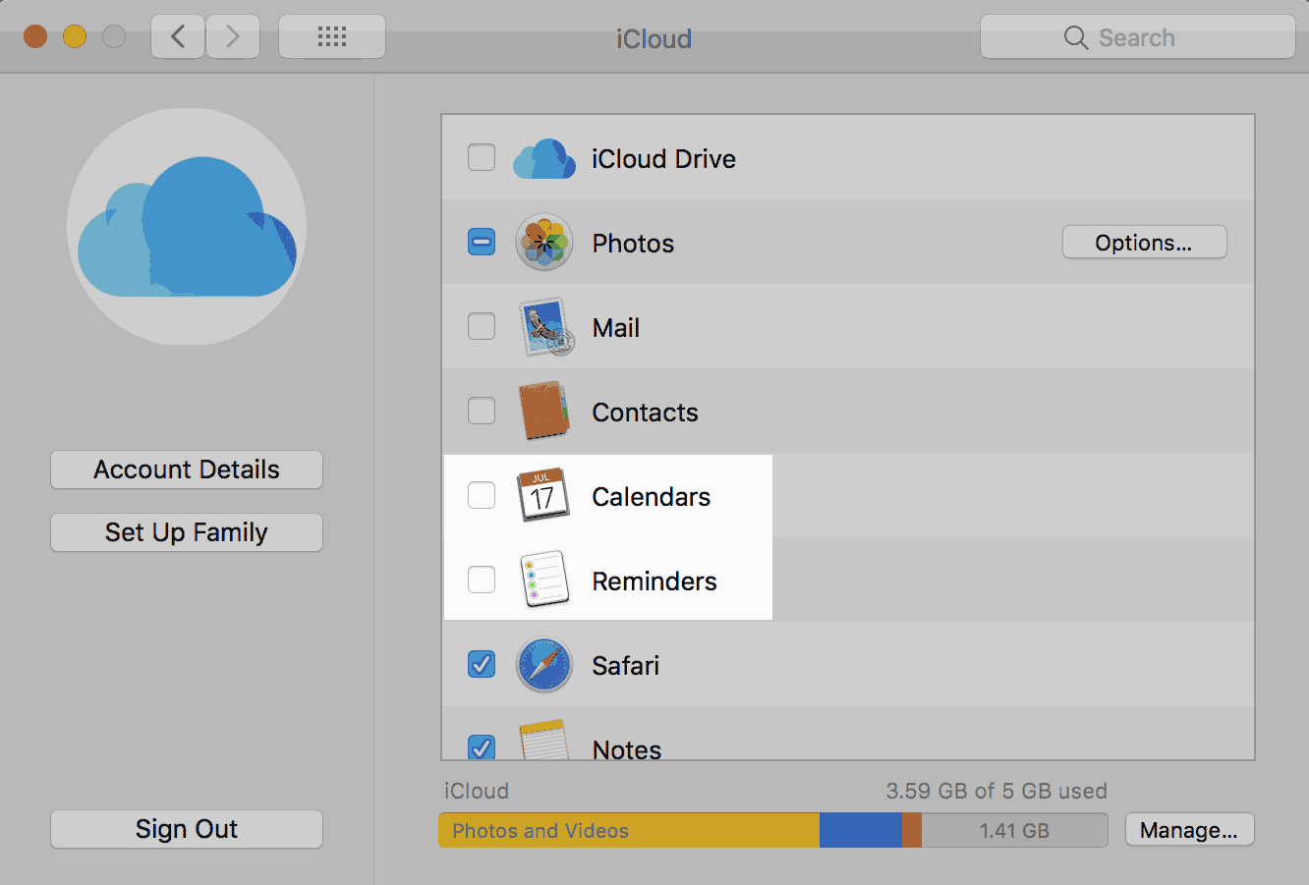Viewport: 1309px width, 885px height.
Task: Click the iCloud storage label
Action: click(x=476, y=791)
